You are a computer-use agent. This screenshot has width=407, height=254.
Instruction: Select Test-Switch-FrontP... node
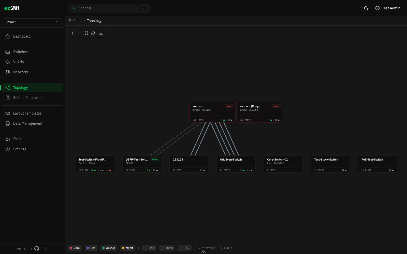click(95, 164)
